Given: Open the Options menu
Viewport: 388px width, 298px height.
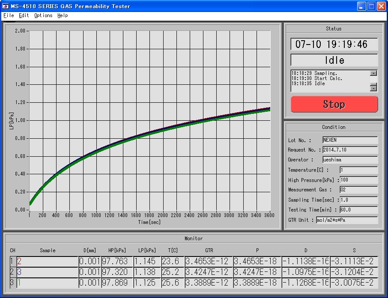Looking at the screenshot, I should tap(43, 15).
